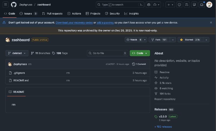The height and width of the screenshot is (131, 216).
Task: Open notifications inbox icon
Action: [x=202, y=5]
